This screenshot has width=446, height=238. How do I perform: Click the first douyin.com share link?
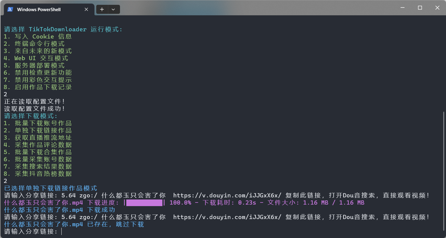tap(227, 195)
